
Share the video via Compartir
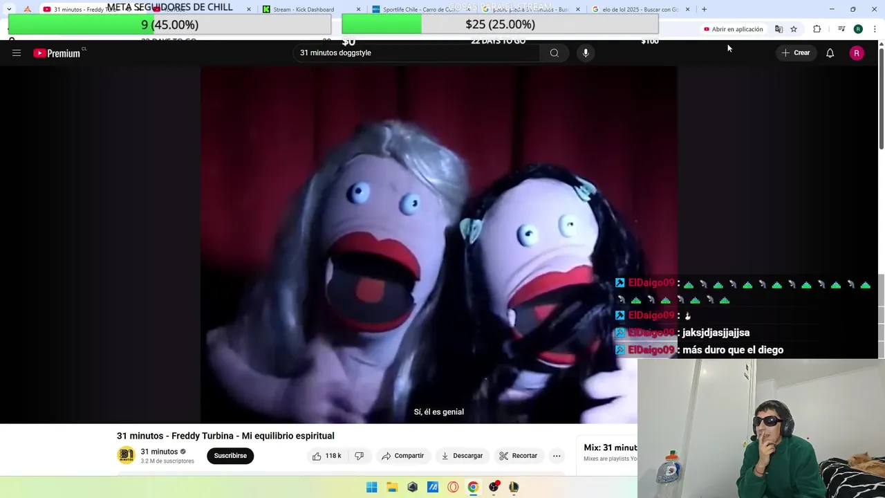(402, 456)
